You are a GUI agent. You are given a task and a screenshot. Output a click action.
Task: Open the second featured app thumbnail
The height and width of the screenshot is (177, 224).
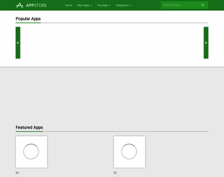coord(129,152)
